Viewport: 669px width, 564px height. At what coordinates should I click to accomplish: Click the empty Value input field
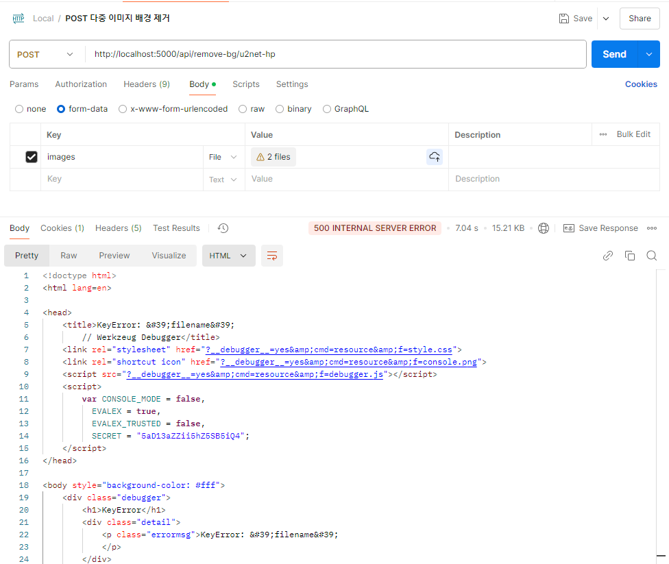pos(346,179)
